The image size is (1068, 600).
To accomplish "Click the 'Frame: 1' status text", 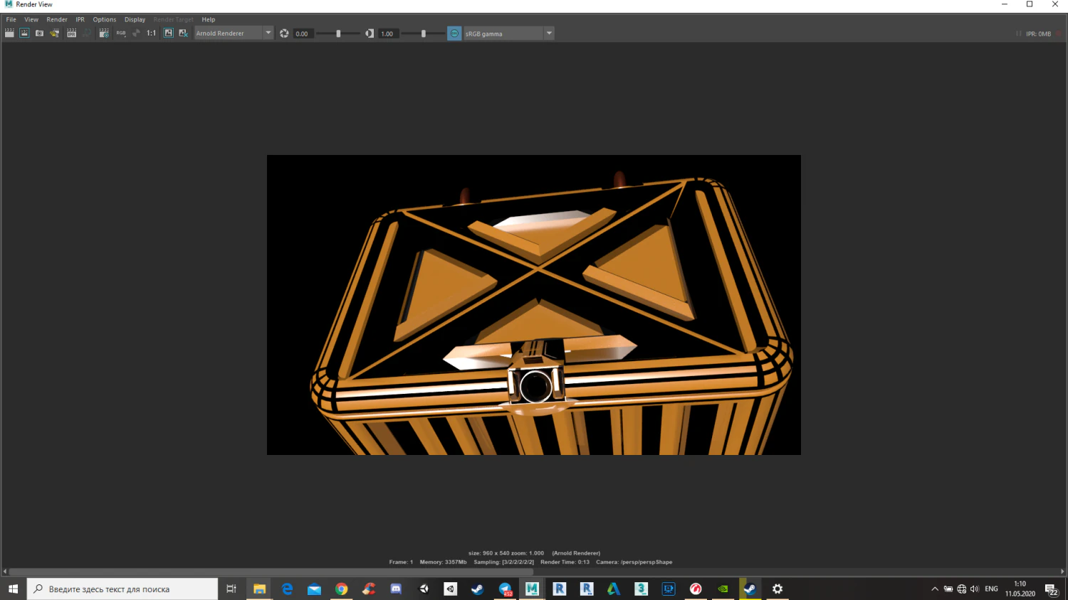I will [401, 562].
